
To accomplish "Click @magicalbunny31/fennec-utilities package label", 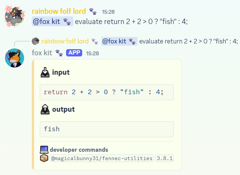I will point(102,158).
